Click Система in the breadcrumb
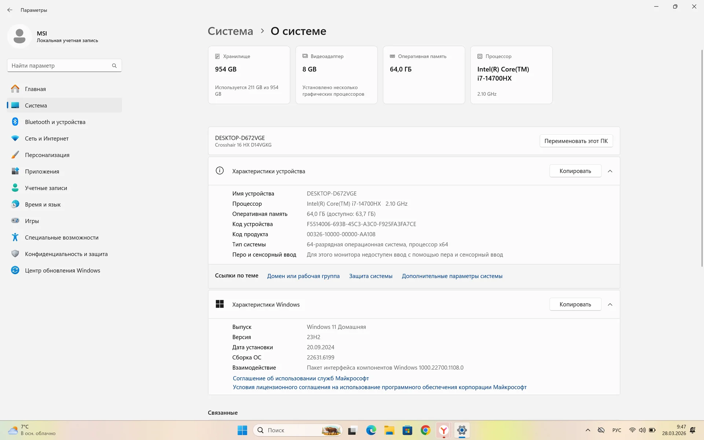The width and height of the screenshot is (704, 440). (230, 31)
